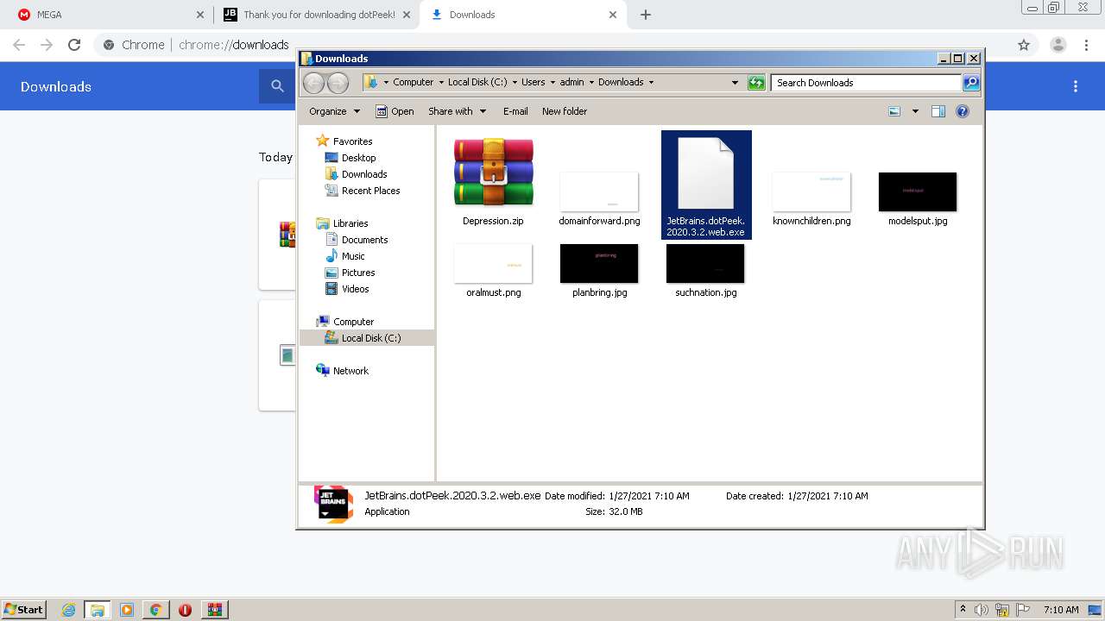1105x621 pixels.
Task: Switch to the dotPeek thank you tab
Action: tap(316, 15)
